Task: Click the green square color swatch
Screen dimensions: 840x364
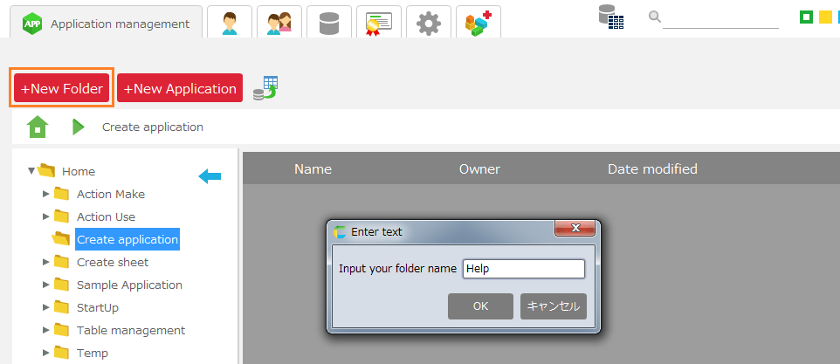Action: point(807,17)
